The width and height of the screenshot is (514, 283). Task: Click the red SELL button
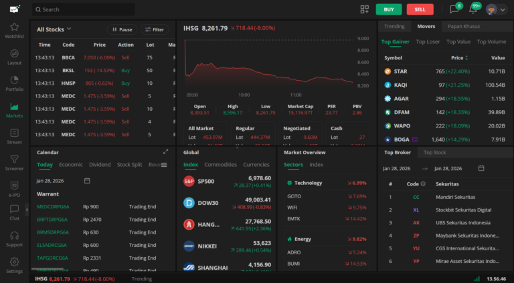coord(420,9)
